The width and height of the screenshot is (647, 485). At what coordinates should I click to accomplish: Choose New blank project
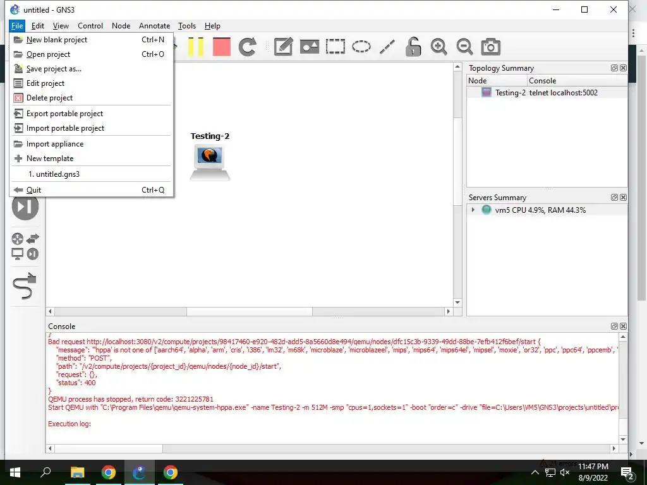pos(91,40)
